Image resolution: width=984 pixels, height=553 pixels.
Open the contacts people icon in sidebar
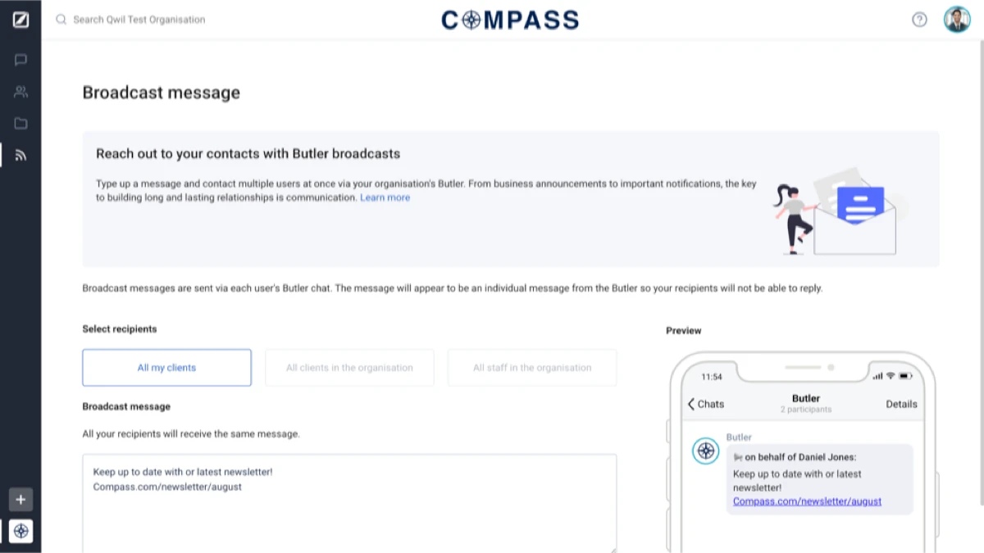[20, 92]
